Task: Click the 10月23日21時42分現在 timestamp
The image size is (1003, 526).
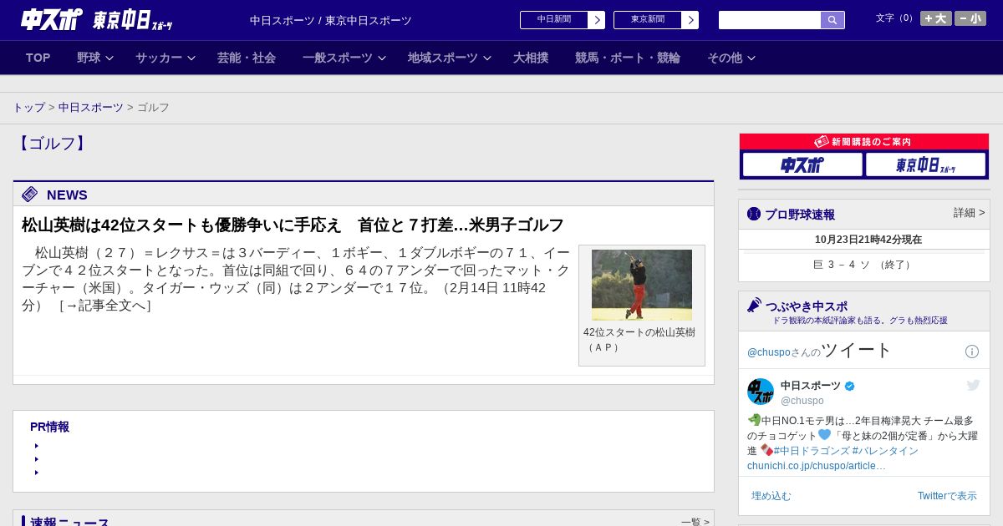Action: (x=868, y=240)
